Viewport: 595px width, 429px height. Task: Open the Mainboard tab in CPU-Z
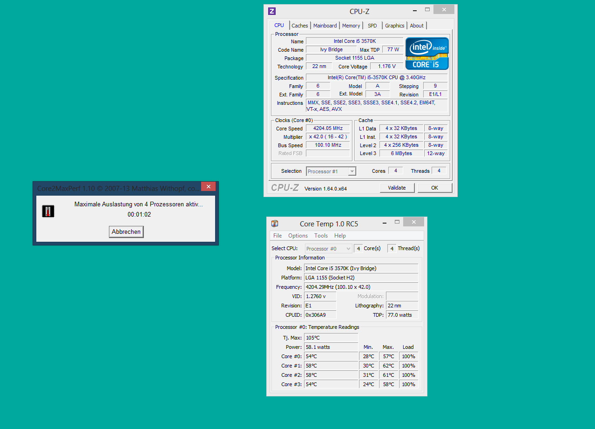click(x=325, y=26)
